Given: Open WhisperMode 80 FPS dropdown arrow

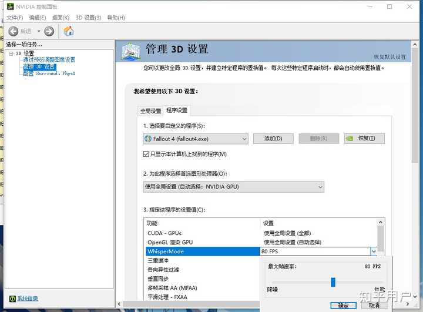Looking at the screenshot, I should click(374, 251).
